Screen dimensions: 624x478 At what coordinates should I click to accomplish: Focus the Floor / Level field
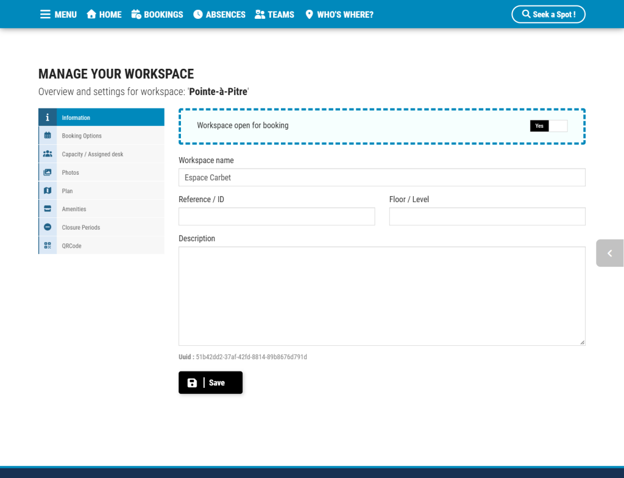487,216
